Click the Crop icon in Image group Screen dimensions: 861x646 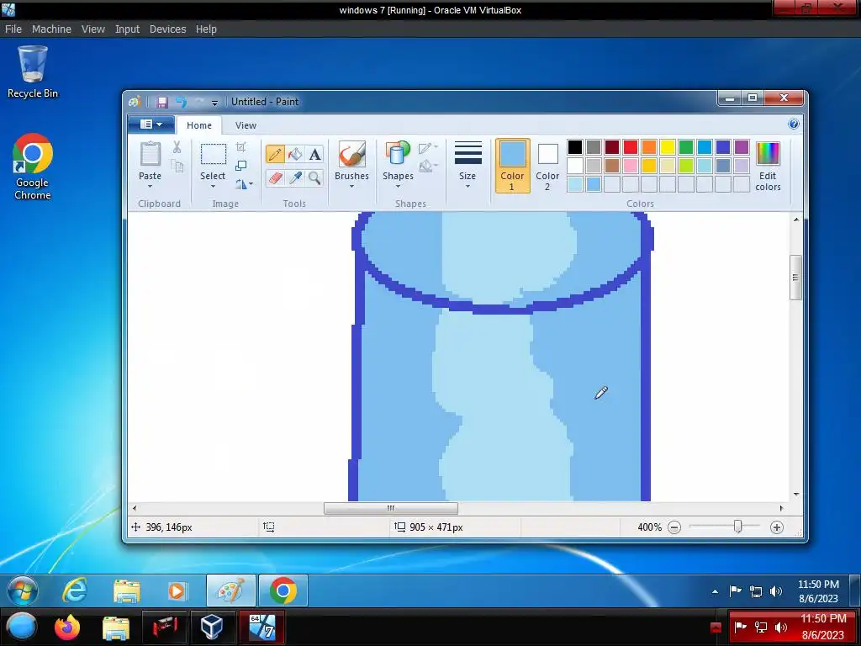point(240,147)
